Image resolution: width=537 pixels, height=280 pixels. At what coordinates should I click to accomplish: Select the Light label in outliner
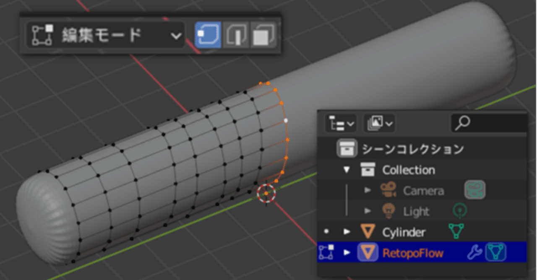(416, 211)
